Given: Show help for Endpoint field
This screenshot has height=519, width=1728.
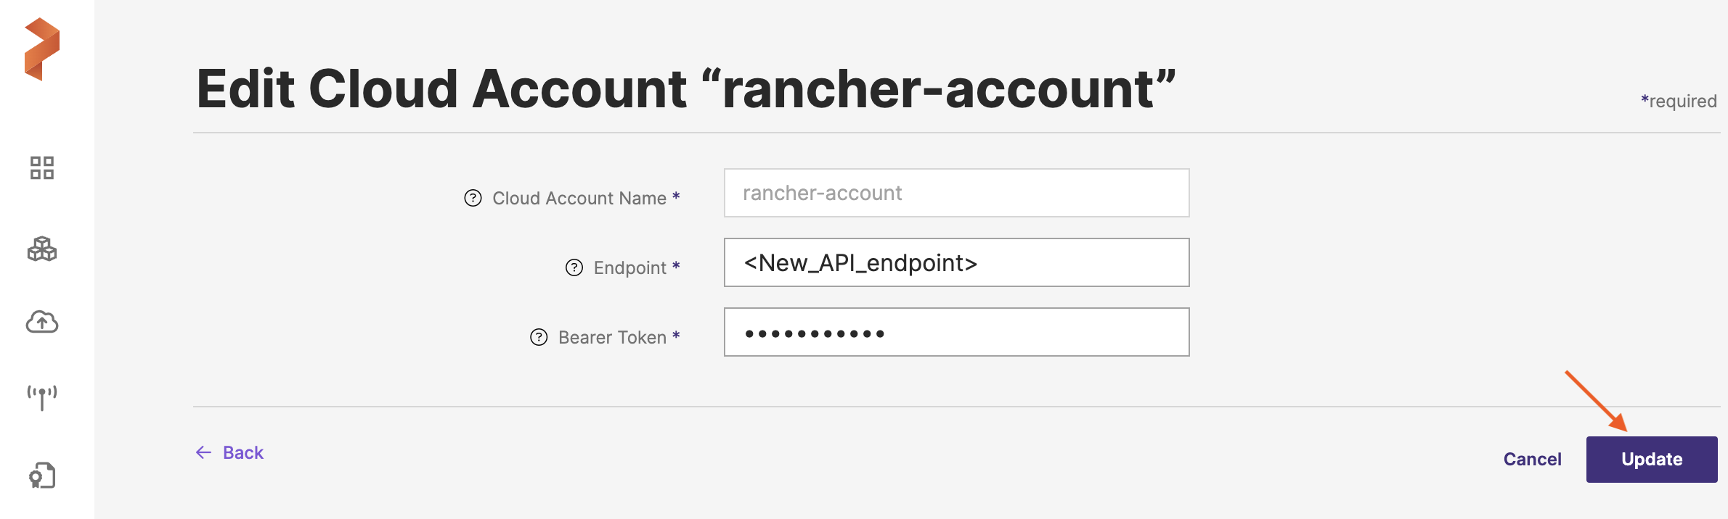Looking at the screenshot, I should click(574, 267).
